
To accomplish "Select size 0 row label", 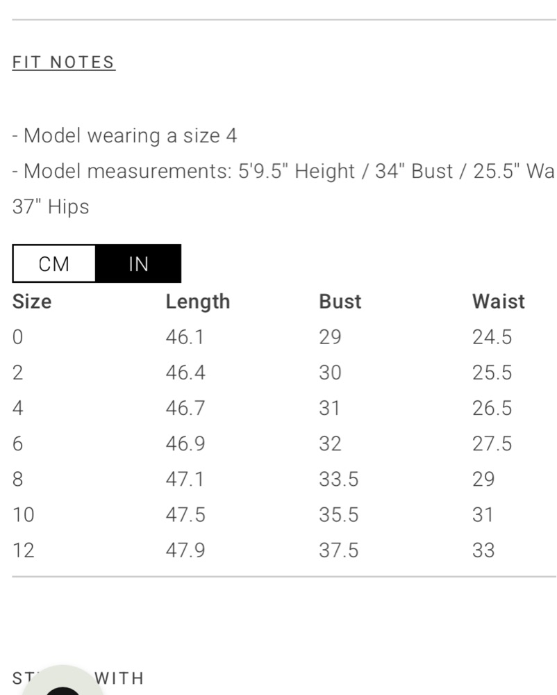I will [18, 337].
